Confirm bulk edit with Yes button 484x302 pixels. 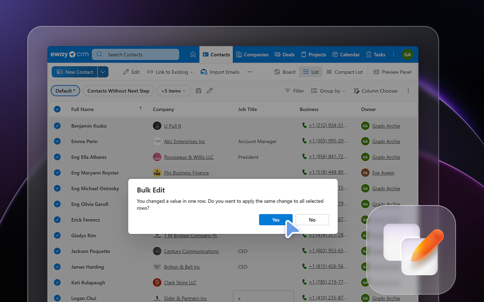(x=276, y=220)
